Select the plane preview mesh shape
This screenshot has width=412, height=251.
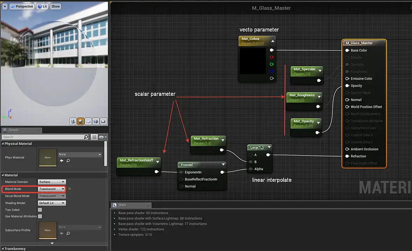tap(88, 121)
